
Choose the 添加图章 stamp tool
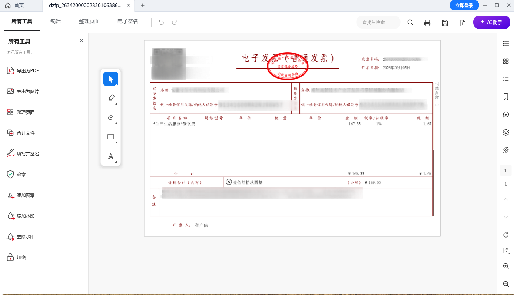[21, 195]
